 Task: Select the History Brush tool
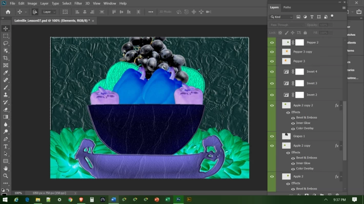(6, 102)
